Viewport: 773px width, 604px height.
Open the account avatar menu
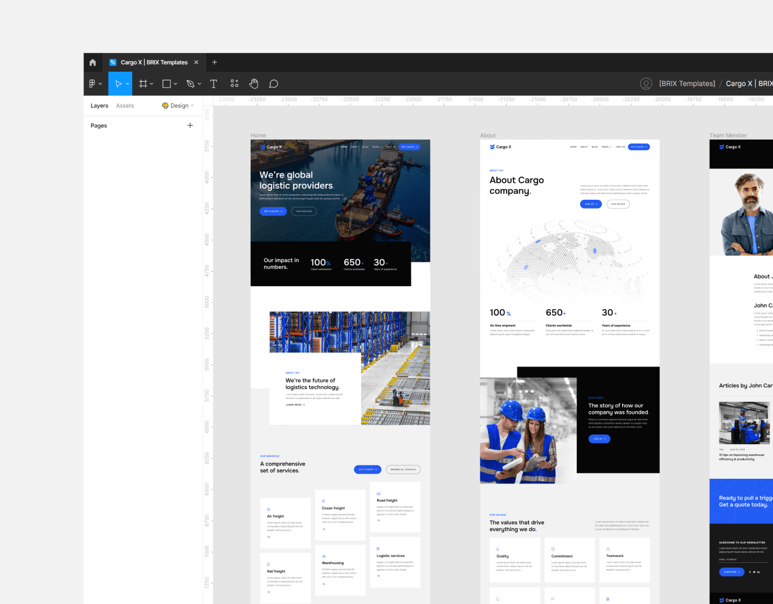[x=646, y=83]
